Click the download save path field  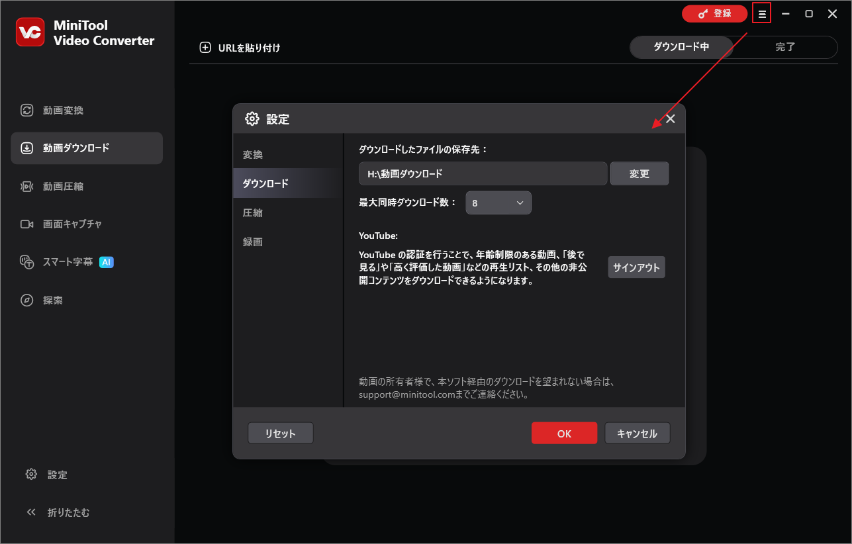point(482,173)
